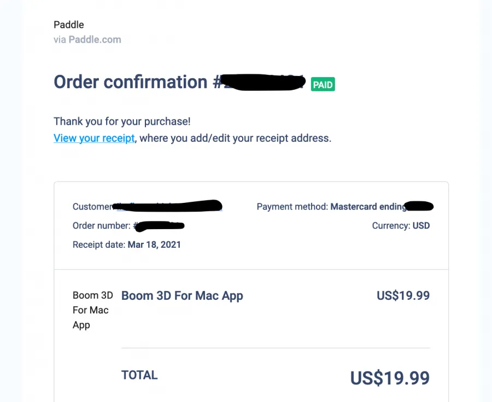
Task: Click the add/edit receipt address text
Action: pos(235,138)
